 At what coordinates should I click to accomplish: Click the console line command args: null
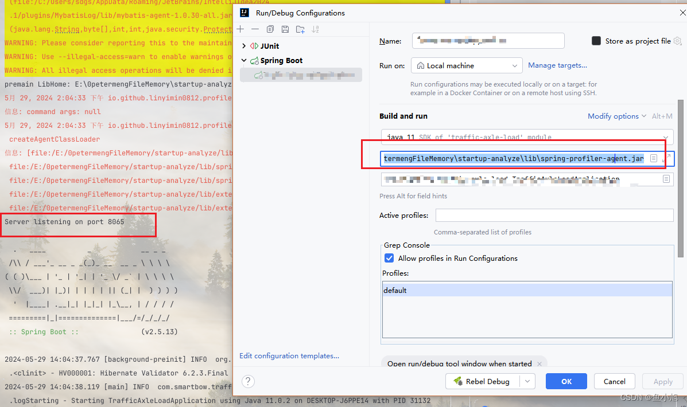pos(53,112)
